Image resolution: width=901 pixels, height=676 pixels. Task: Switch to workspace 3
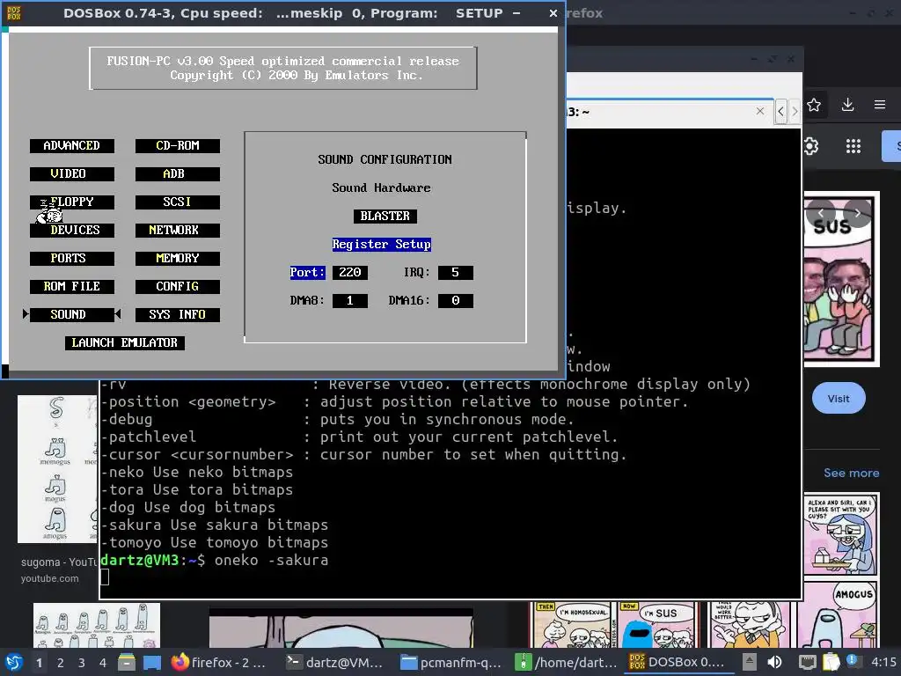click(82, 663)
